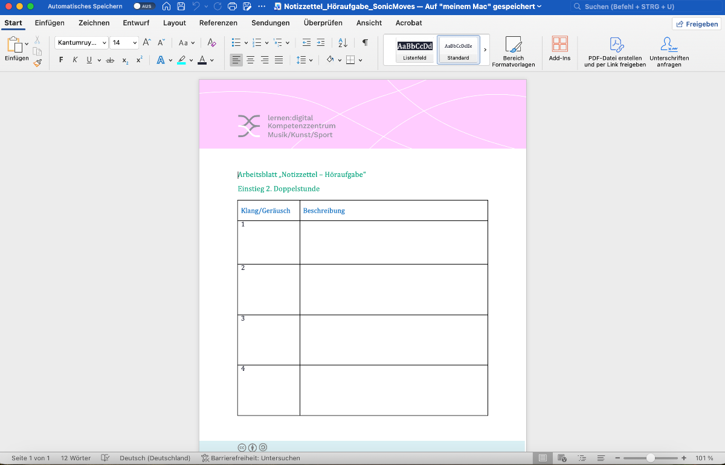Sort text with the A-Z sort icon
This screenshot has width=725, height=465.
(343, 43)
